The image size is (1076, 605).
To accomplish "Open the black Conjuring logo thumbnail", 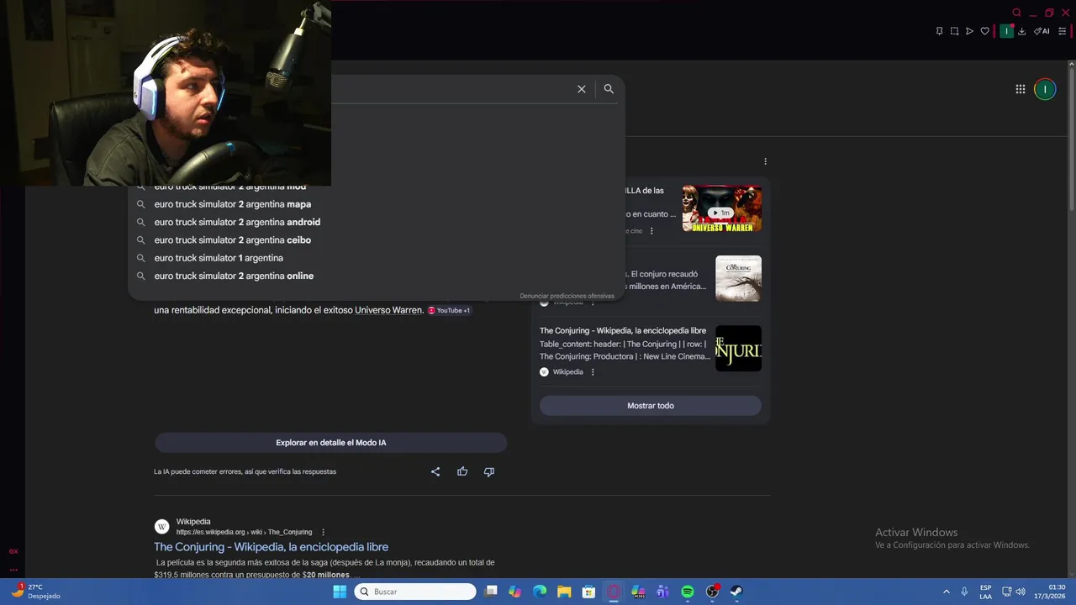I will pyautogui.click(x=738, y=348).
